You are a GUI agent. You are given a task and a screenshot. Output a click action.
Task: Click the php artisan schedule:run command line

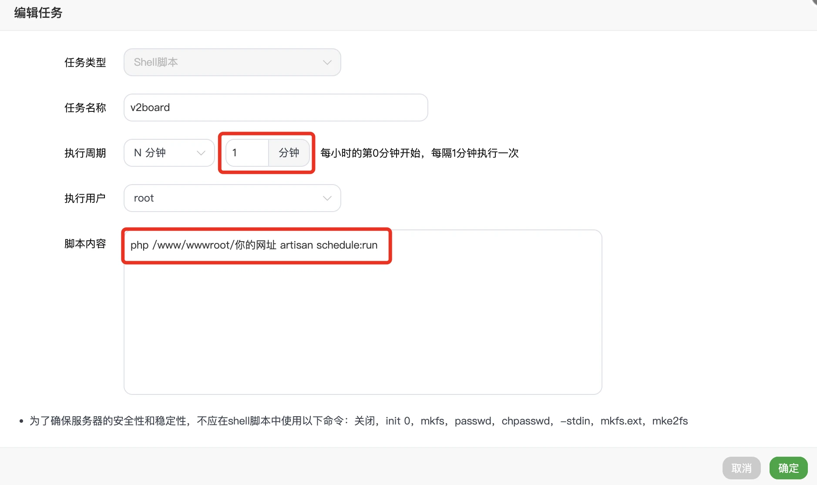point(254,245)
